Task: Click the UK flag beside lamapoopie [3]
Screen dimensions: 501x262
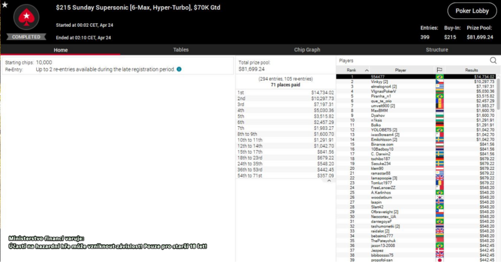Action: click(440, 178)
